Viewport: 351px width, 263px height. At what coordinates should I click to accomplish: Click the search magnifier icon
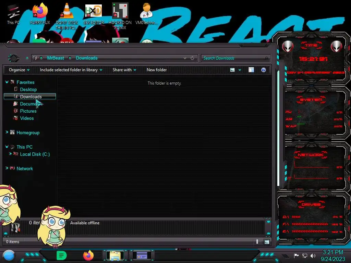click(266, 58)
